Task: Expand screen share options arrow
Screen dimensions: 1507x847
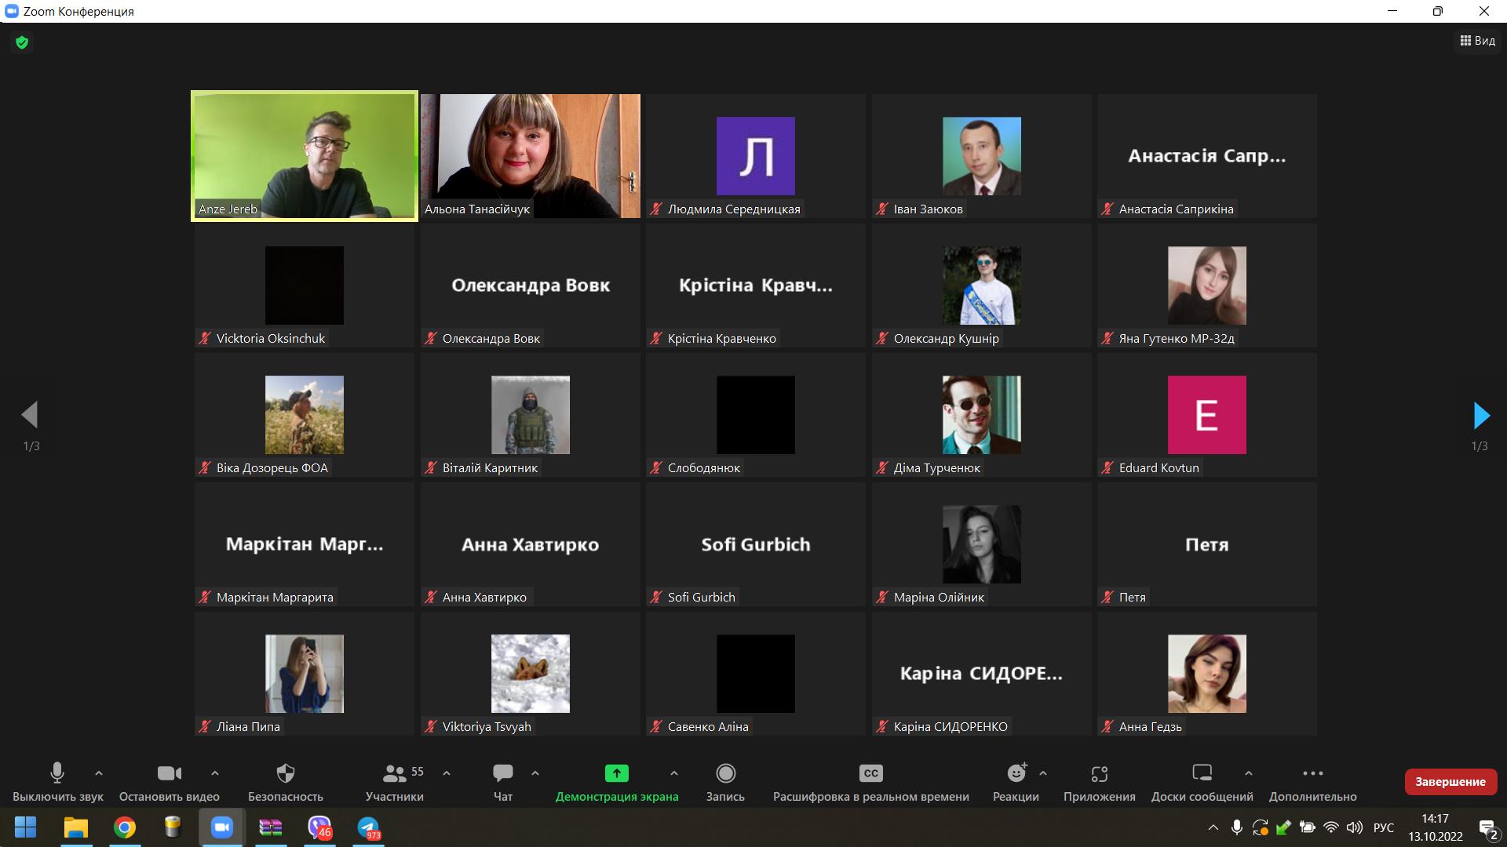Action: (x=673, y=773)
